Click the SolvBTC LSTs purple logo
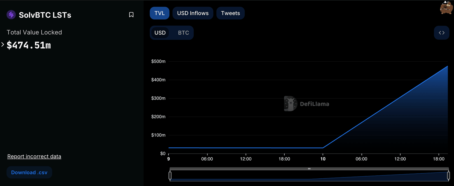The width and height of the screenshot is (454, 186). pyautogui.click(x=11, y=15)
